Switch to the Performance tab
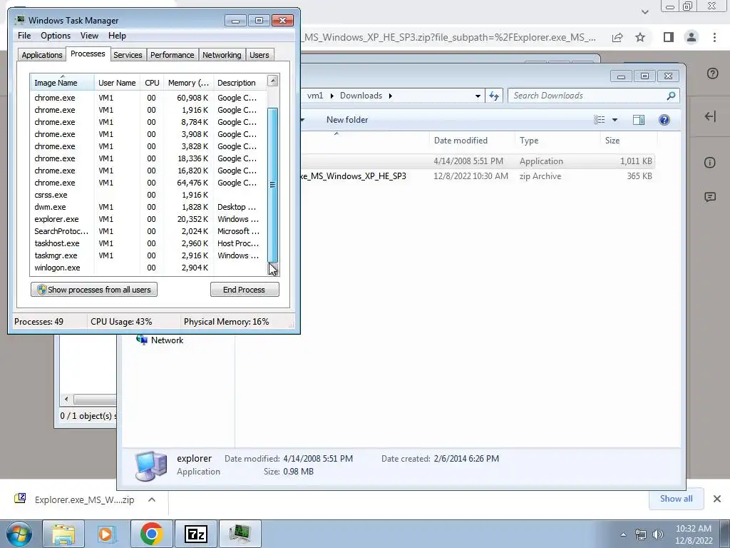This screenshot has height=548, width=730. (x=172, y=55)
